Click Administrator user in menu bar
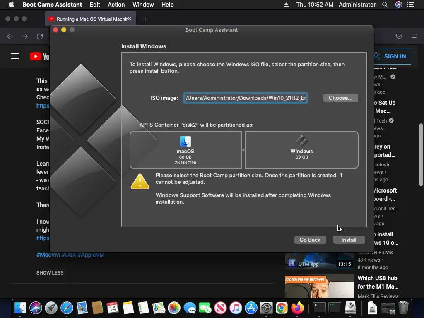The image size is (424, 318). pyautogui.click(x=357, y=5)
